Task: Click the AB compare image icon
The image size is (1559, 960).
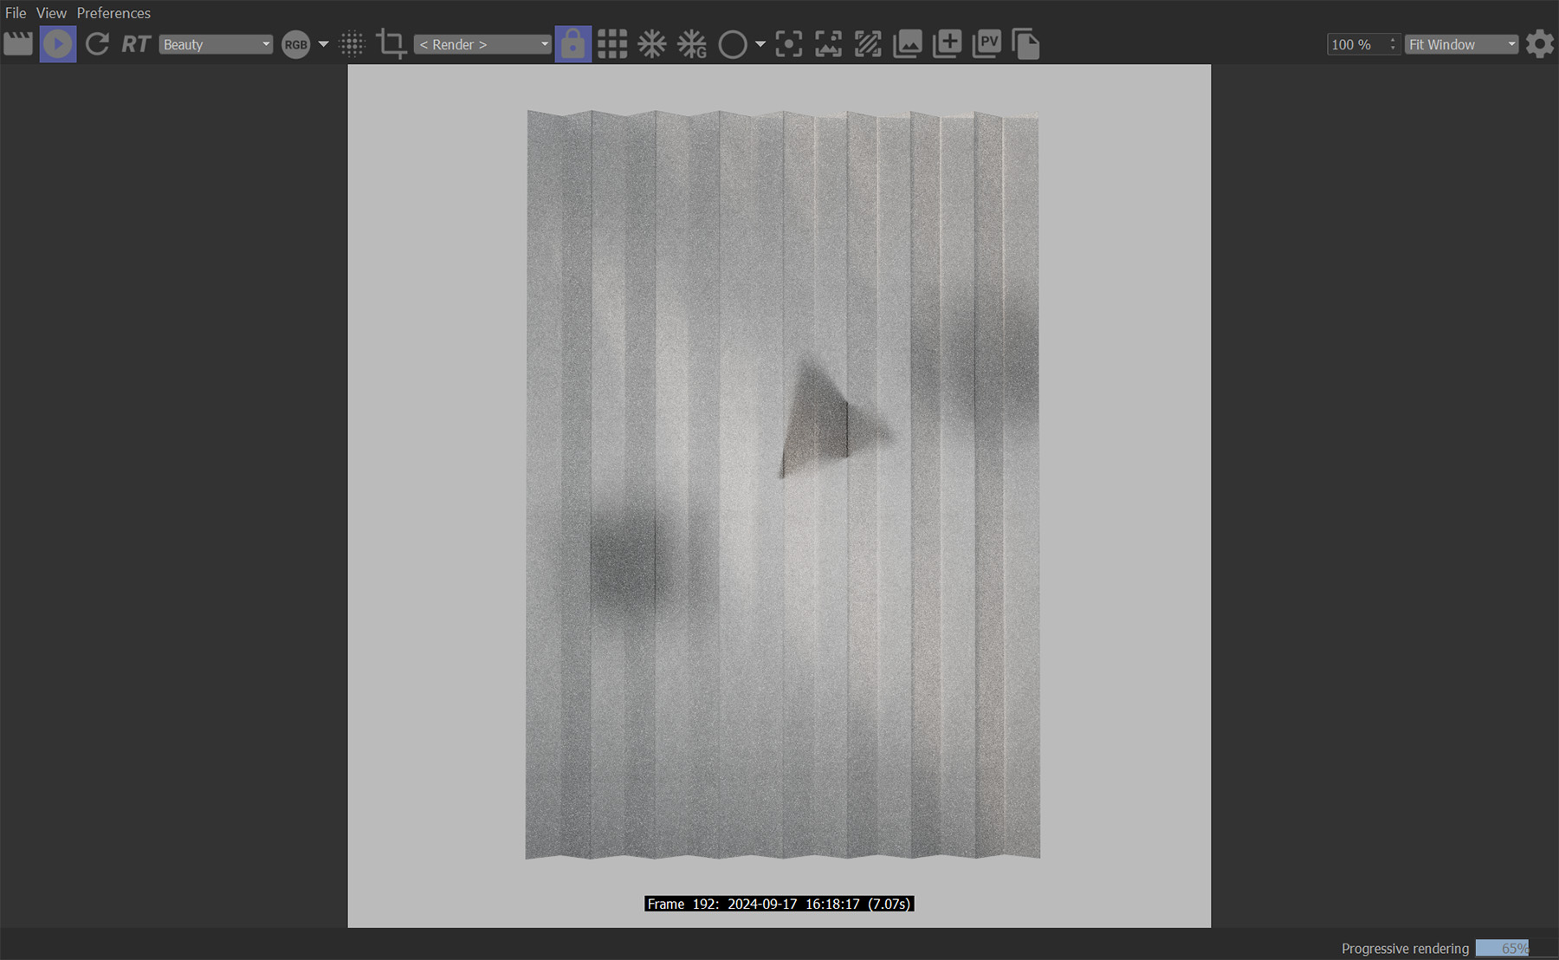Action: pos(867,43)
